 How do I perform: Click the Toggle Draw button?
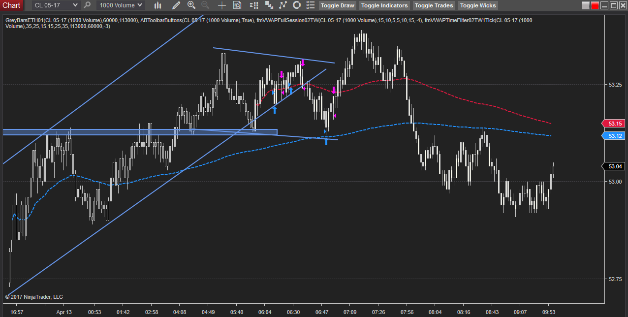338,5
